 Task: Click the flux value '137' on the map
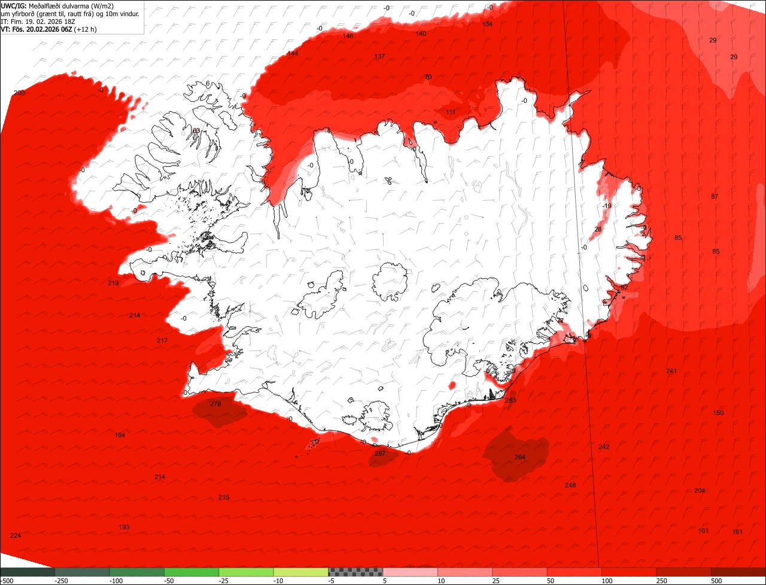(379, 56)
